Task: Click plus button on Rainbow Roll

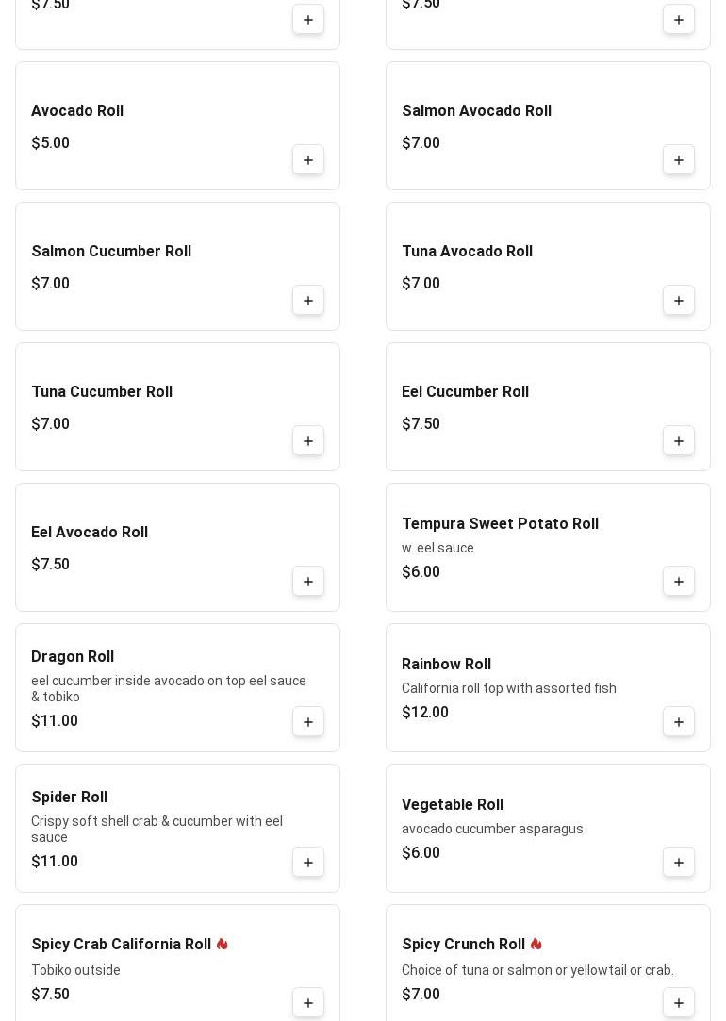Action: 679,722
